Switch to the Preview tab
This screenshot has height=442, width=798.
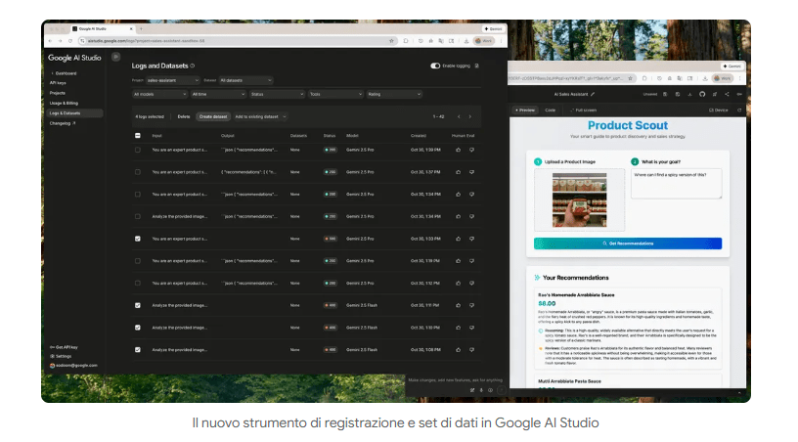(x=525, y=110)
